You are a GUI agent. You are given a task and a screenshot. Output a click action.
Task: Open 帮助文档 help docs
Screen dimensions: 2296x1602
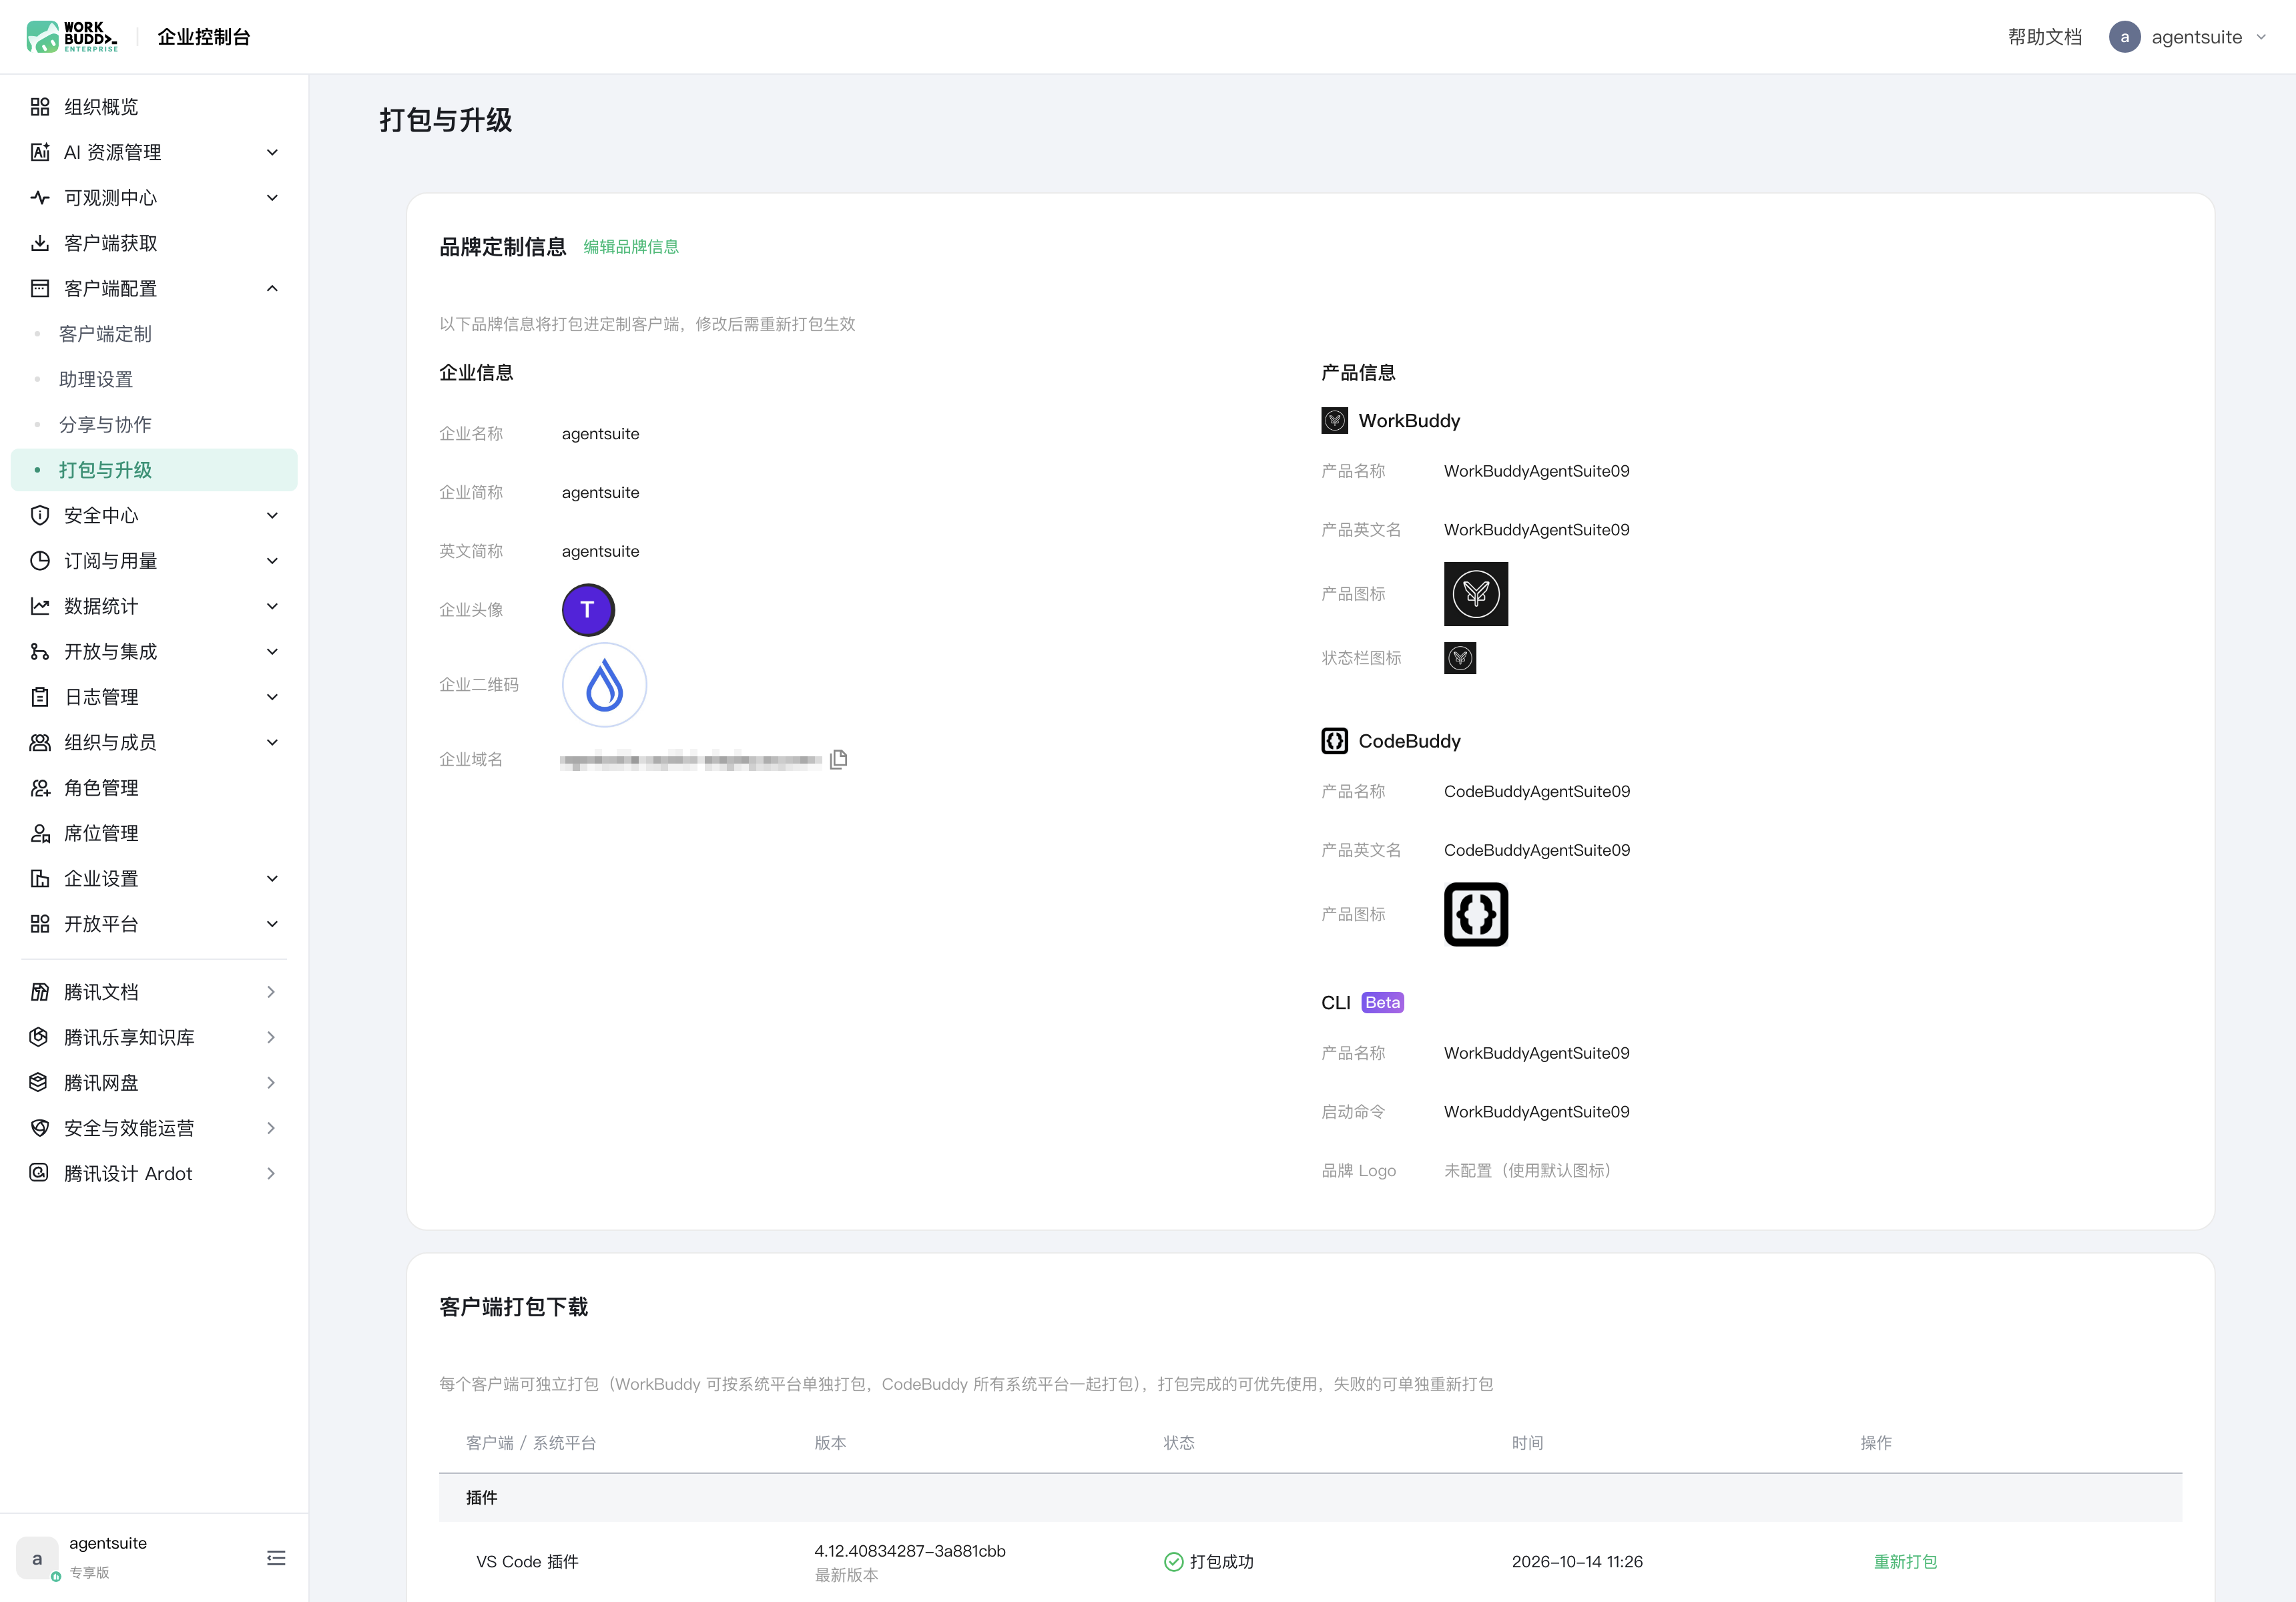tap(2045, 37)
